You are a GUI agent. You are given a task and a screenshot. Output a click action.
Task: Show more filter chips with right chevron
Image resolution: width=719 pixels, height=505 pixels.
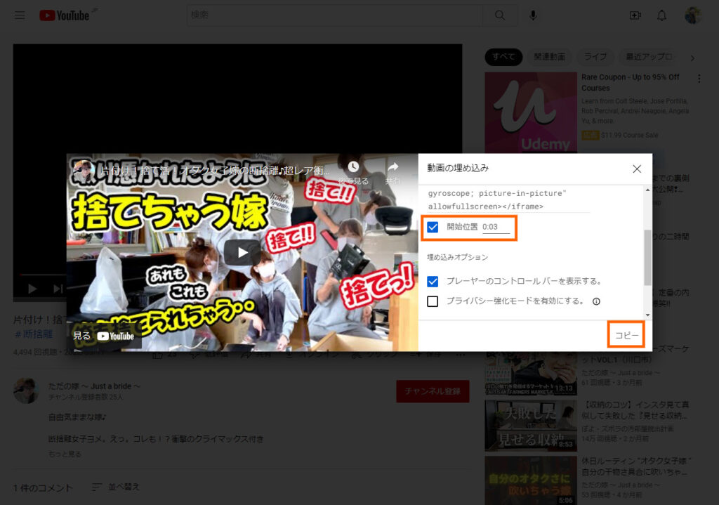coord(692,58)
